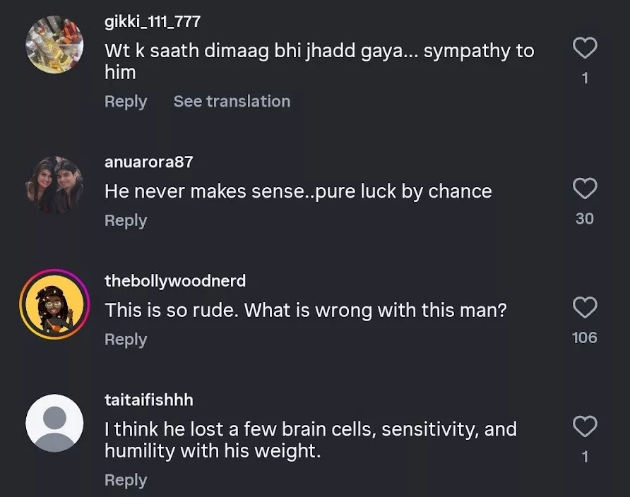Expand likes by tapping the count 106

click(x=584, y=337)
